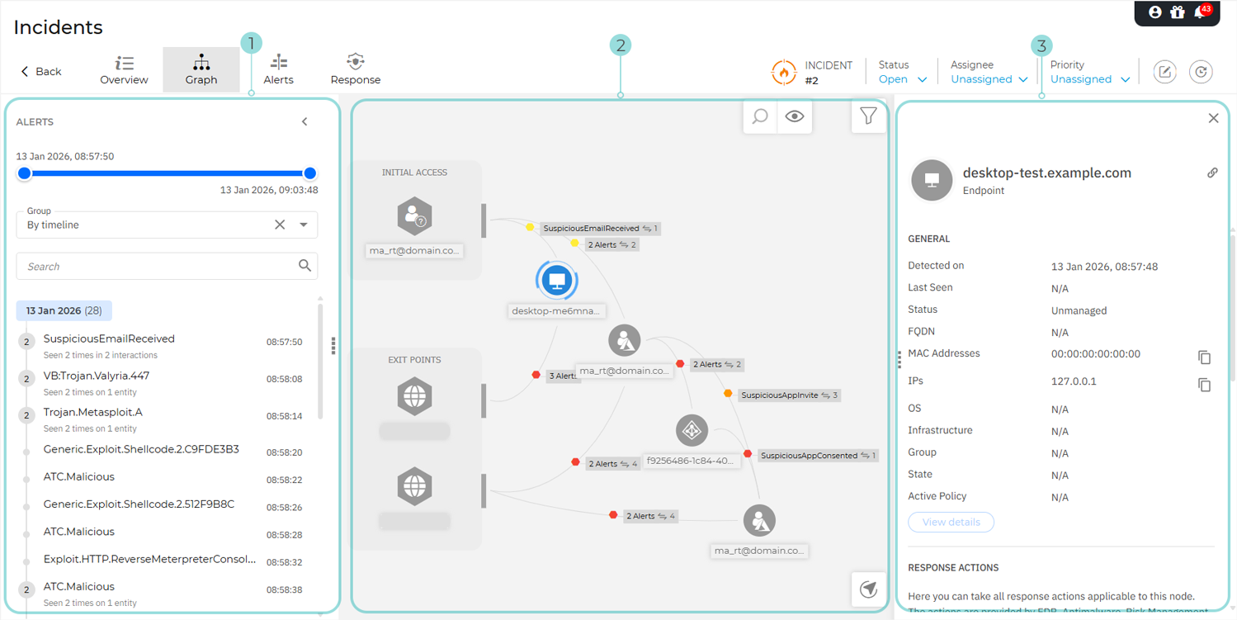The width and height of the screenshot is (1237, 620).
Task: Click the edit incident note icon
Action: point(1164,72)
